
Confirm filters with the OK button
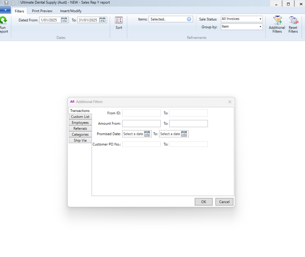click(x=203, y=202)
